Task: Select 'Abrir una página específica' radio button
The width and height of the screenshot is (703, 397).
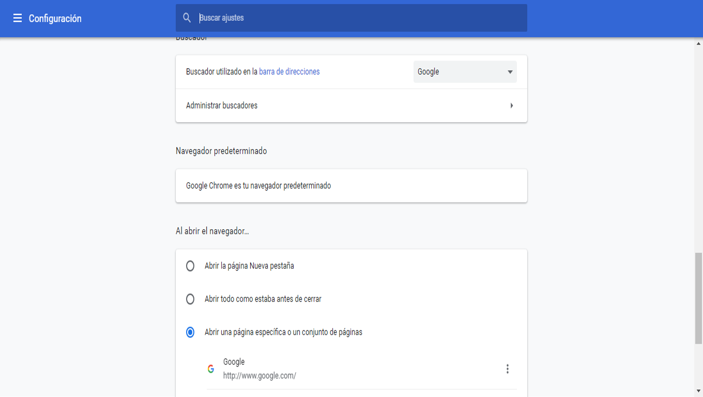Action: [190, 332]
